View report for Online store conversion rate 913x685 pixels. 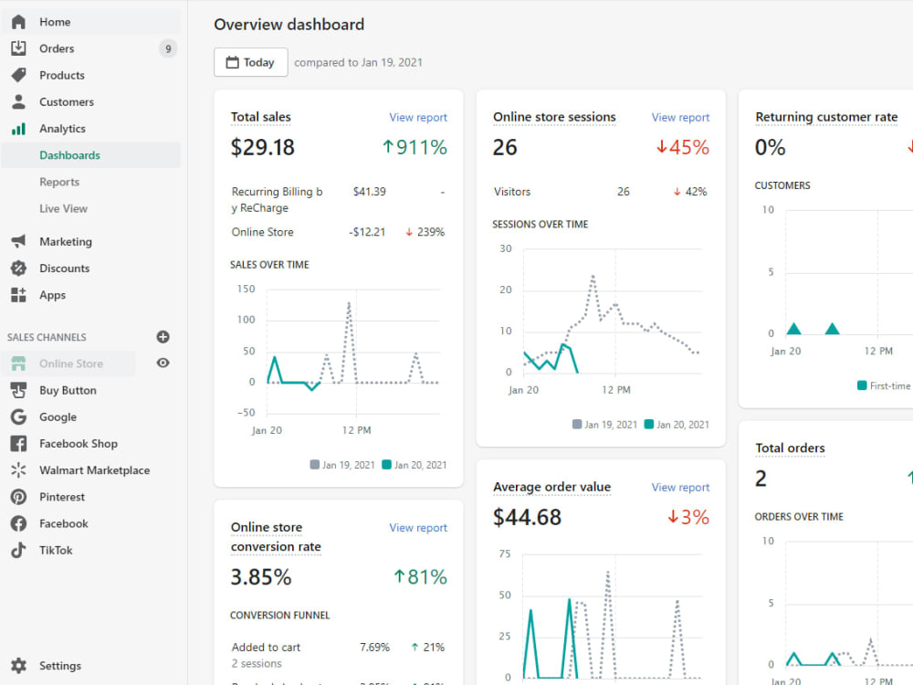point(418,527)
